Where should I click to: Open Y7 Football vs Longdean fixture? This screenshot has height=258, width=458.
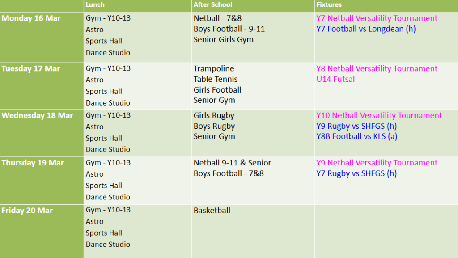coord(366,29)
